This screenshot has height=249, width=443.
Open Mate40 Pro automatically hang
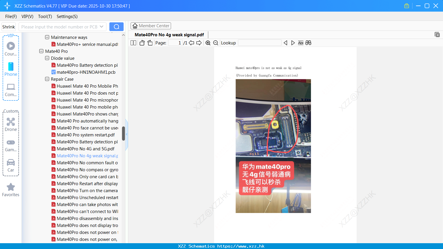point(85,121)
